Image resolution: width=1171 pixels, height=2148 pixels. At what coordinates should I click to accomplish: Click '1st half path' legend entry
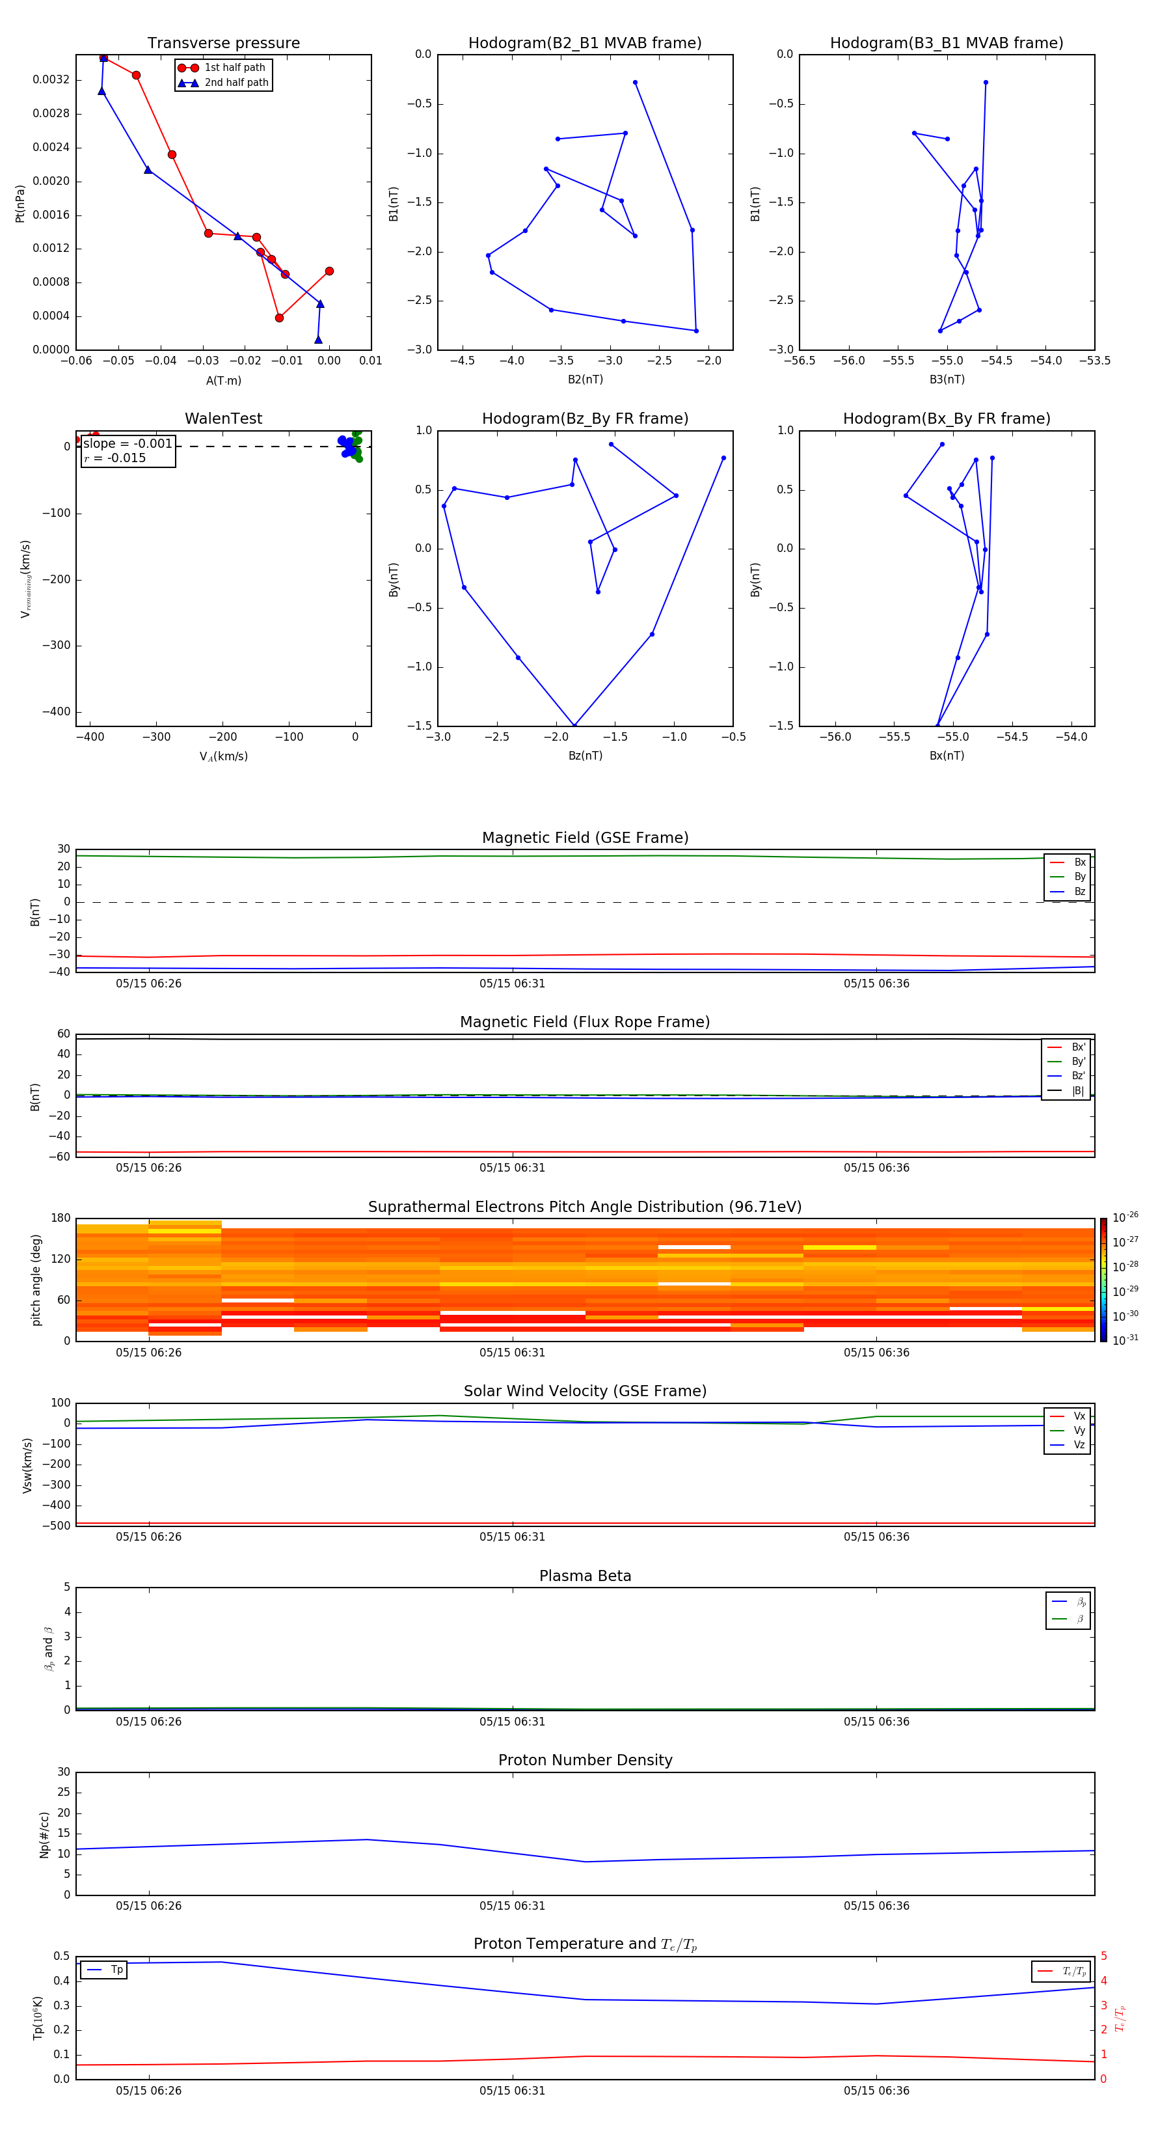222,68
